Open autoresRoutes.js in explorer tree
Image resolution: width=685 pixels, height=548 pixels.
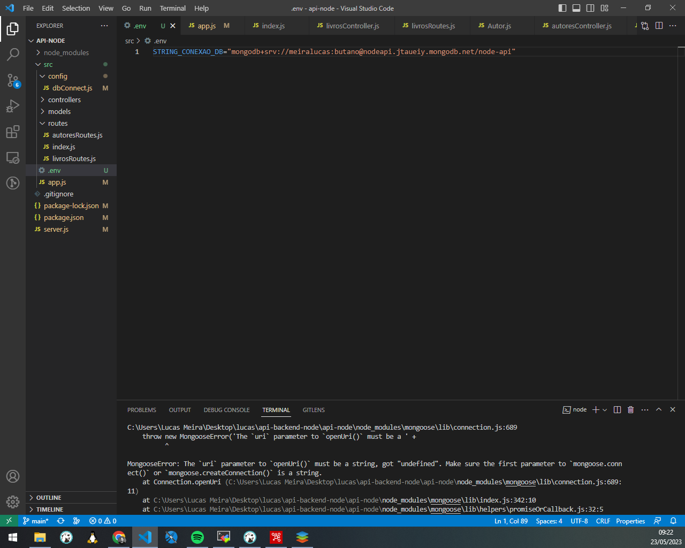71,135
